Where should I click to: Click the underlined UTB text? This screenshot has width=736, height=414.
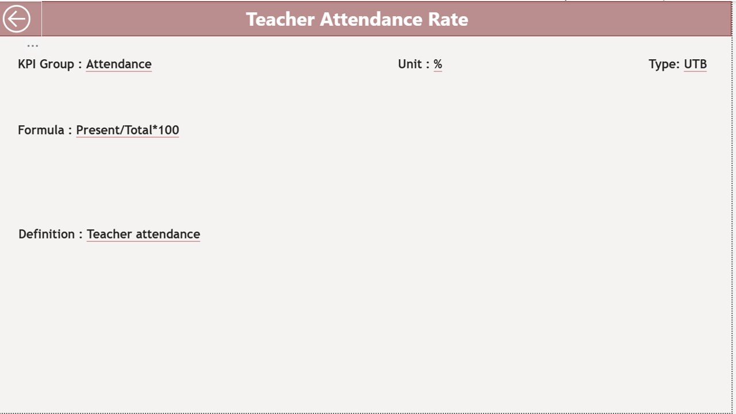pyautogui.click(x=695, y=64)
